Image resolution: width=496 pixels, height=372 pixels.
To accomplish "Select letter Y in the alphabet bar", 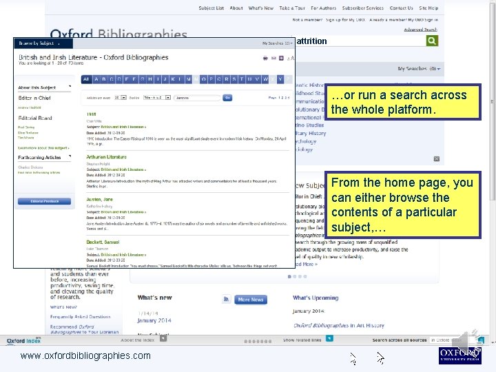I will [x=280, y=79].
